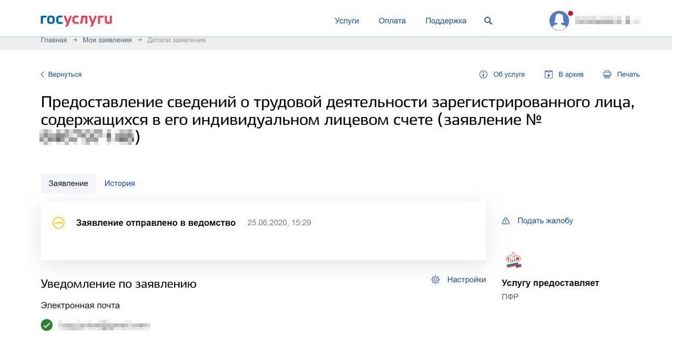Open blurred user name in header
673x357 pixels.
tap(608, 21)
